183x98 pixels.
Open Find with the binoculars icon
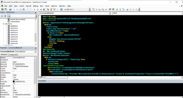tap(24, 9)
